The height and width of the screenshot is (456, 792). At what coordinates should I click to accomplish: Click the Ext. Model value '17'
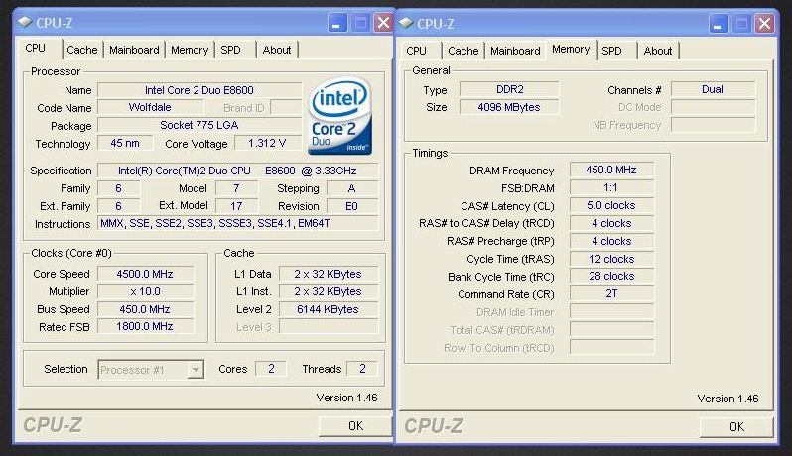click(x=236, y=206)
